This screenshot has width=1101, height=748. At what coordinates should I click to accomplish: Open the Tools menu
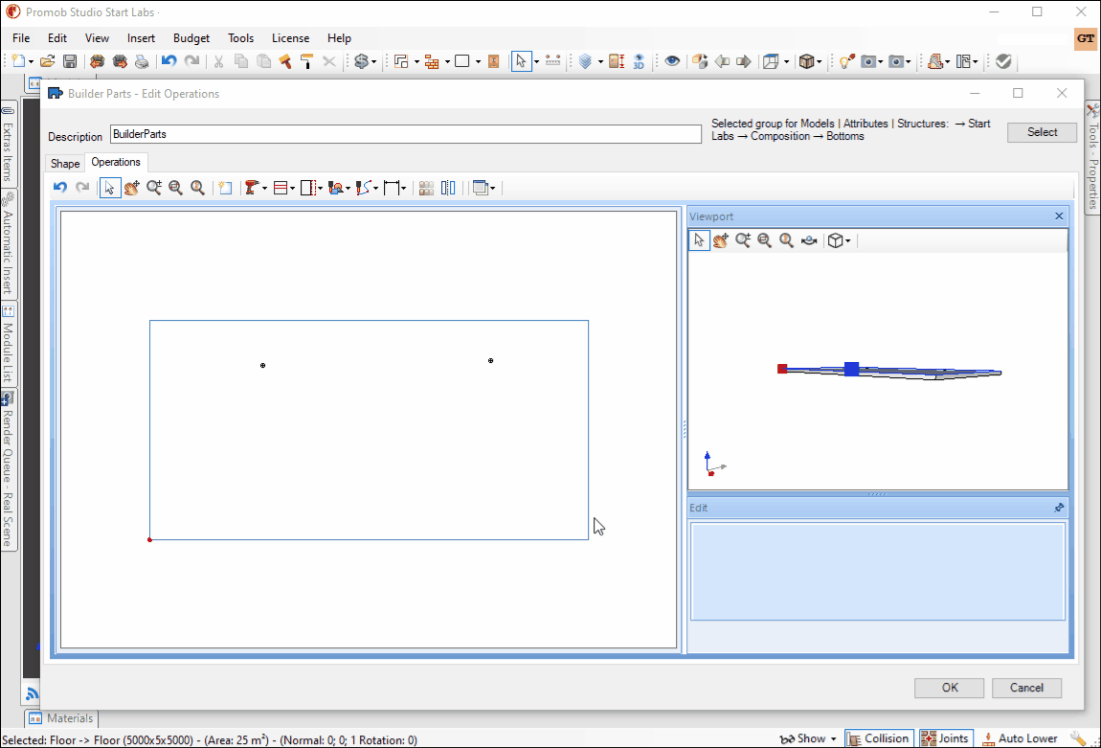(x=240, y=38)
